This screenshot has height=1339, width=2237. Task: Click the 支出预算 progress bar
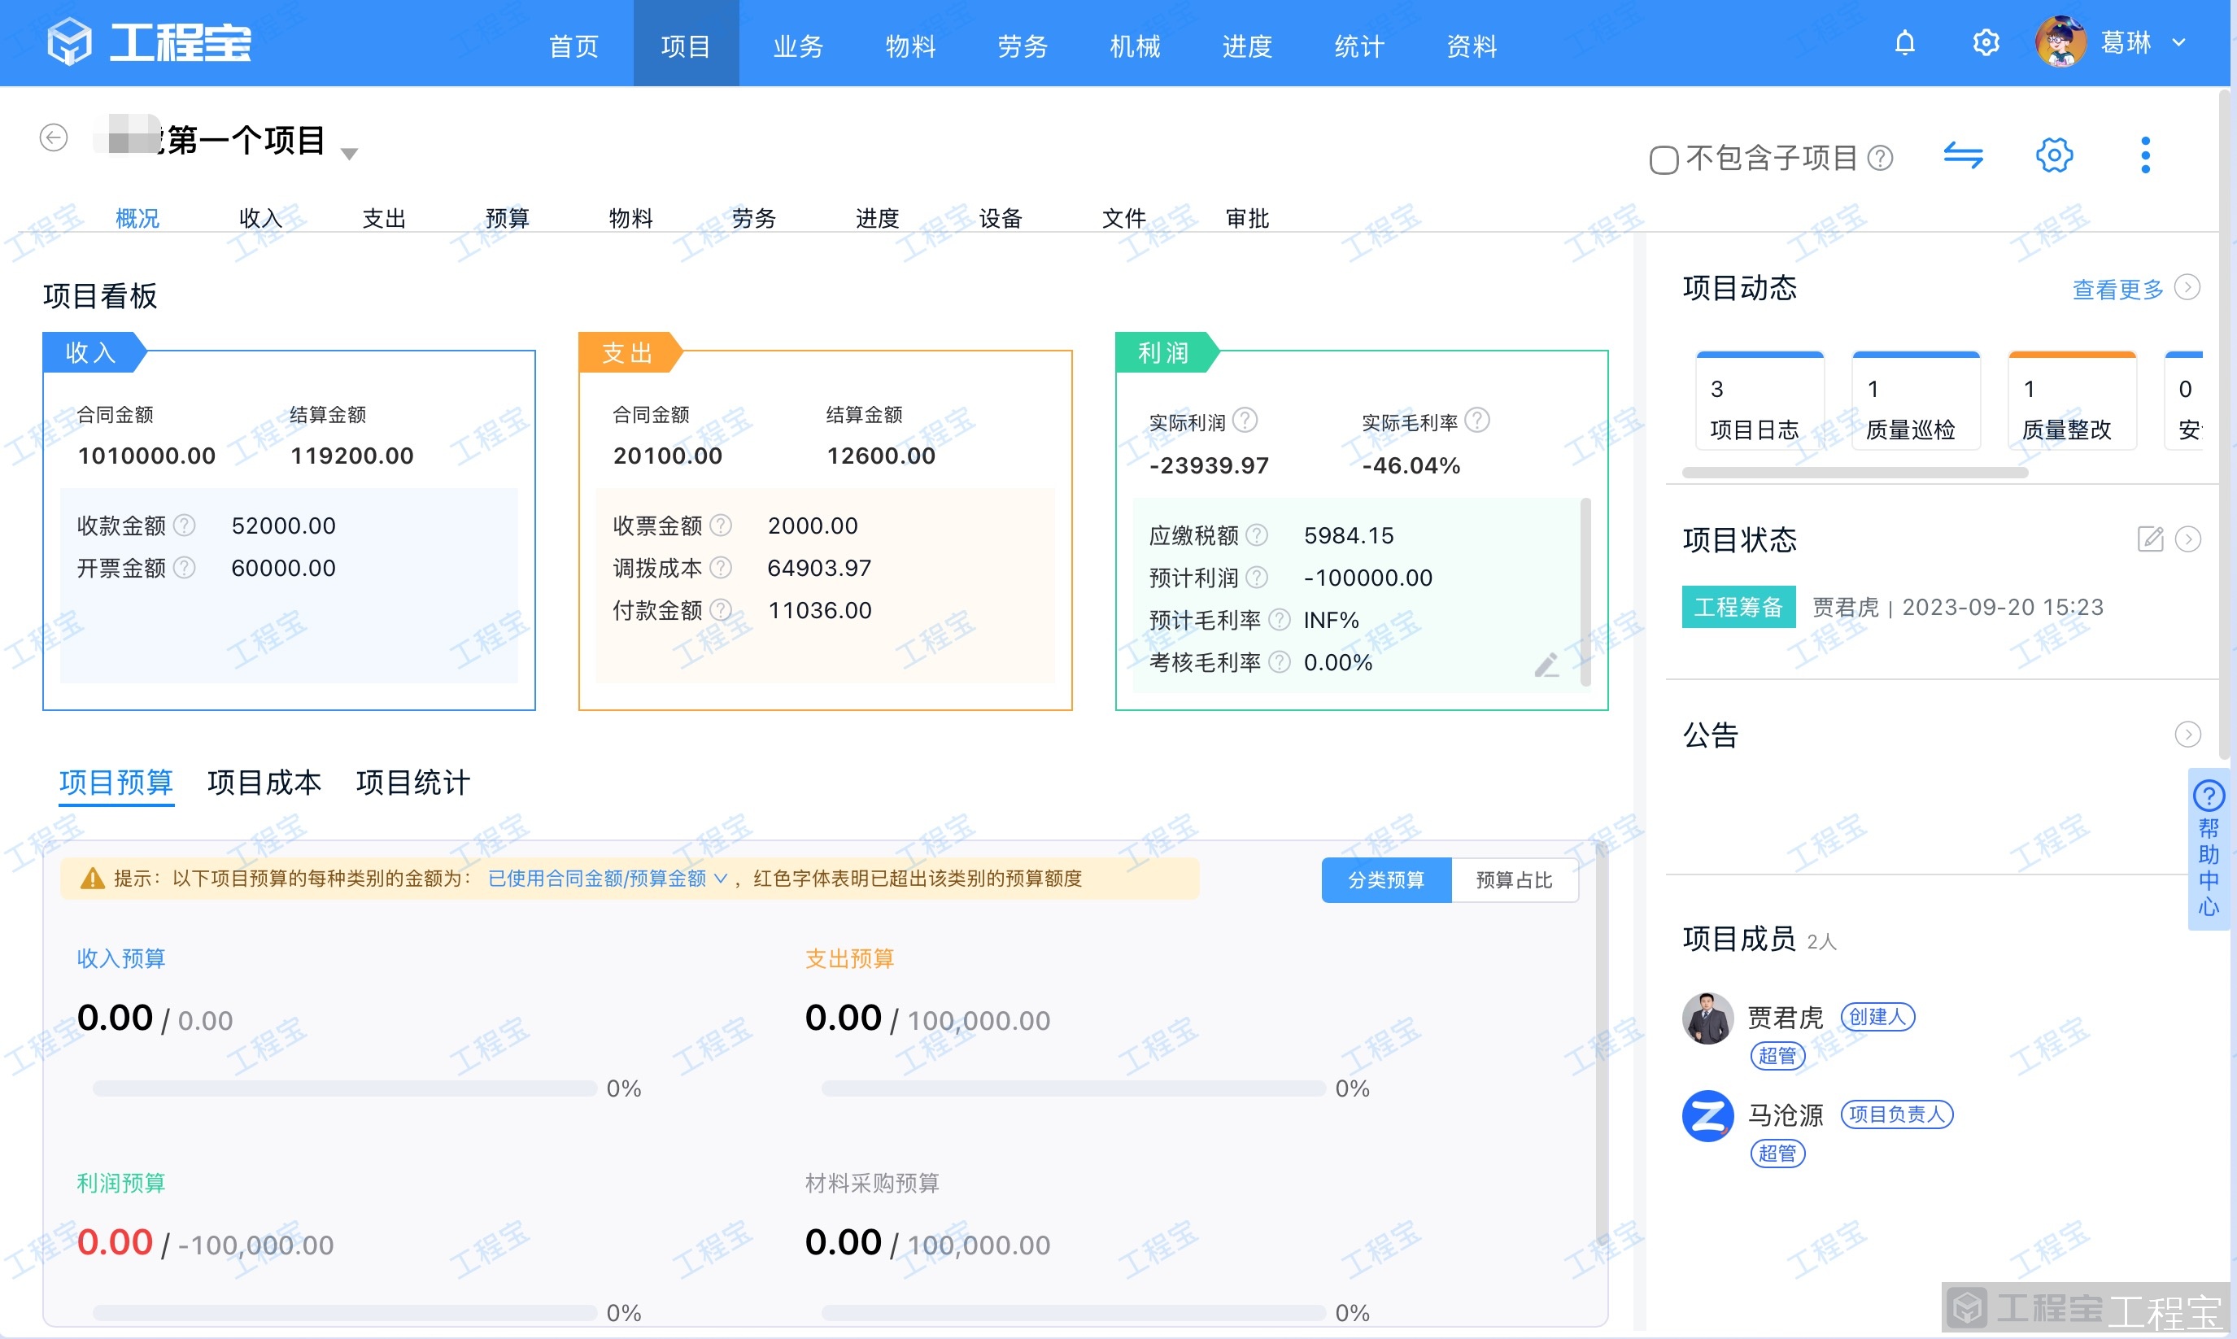tap(1072, 1088)
